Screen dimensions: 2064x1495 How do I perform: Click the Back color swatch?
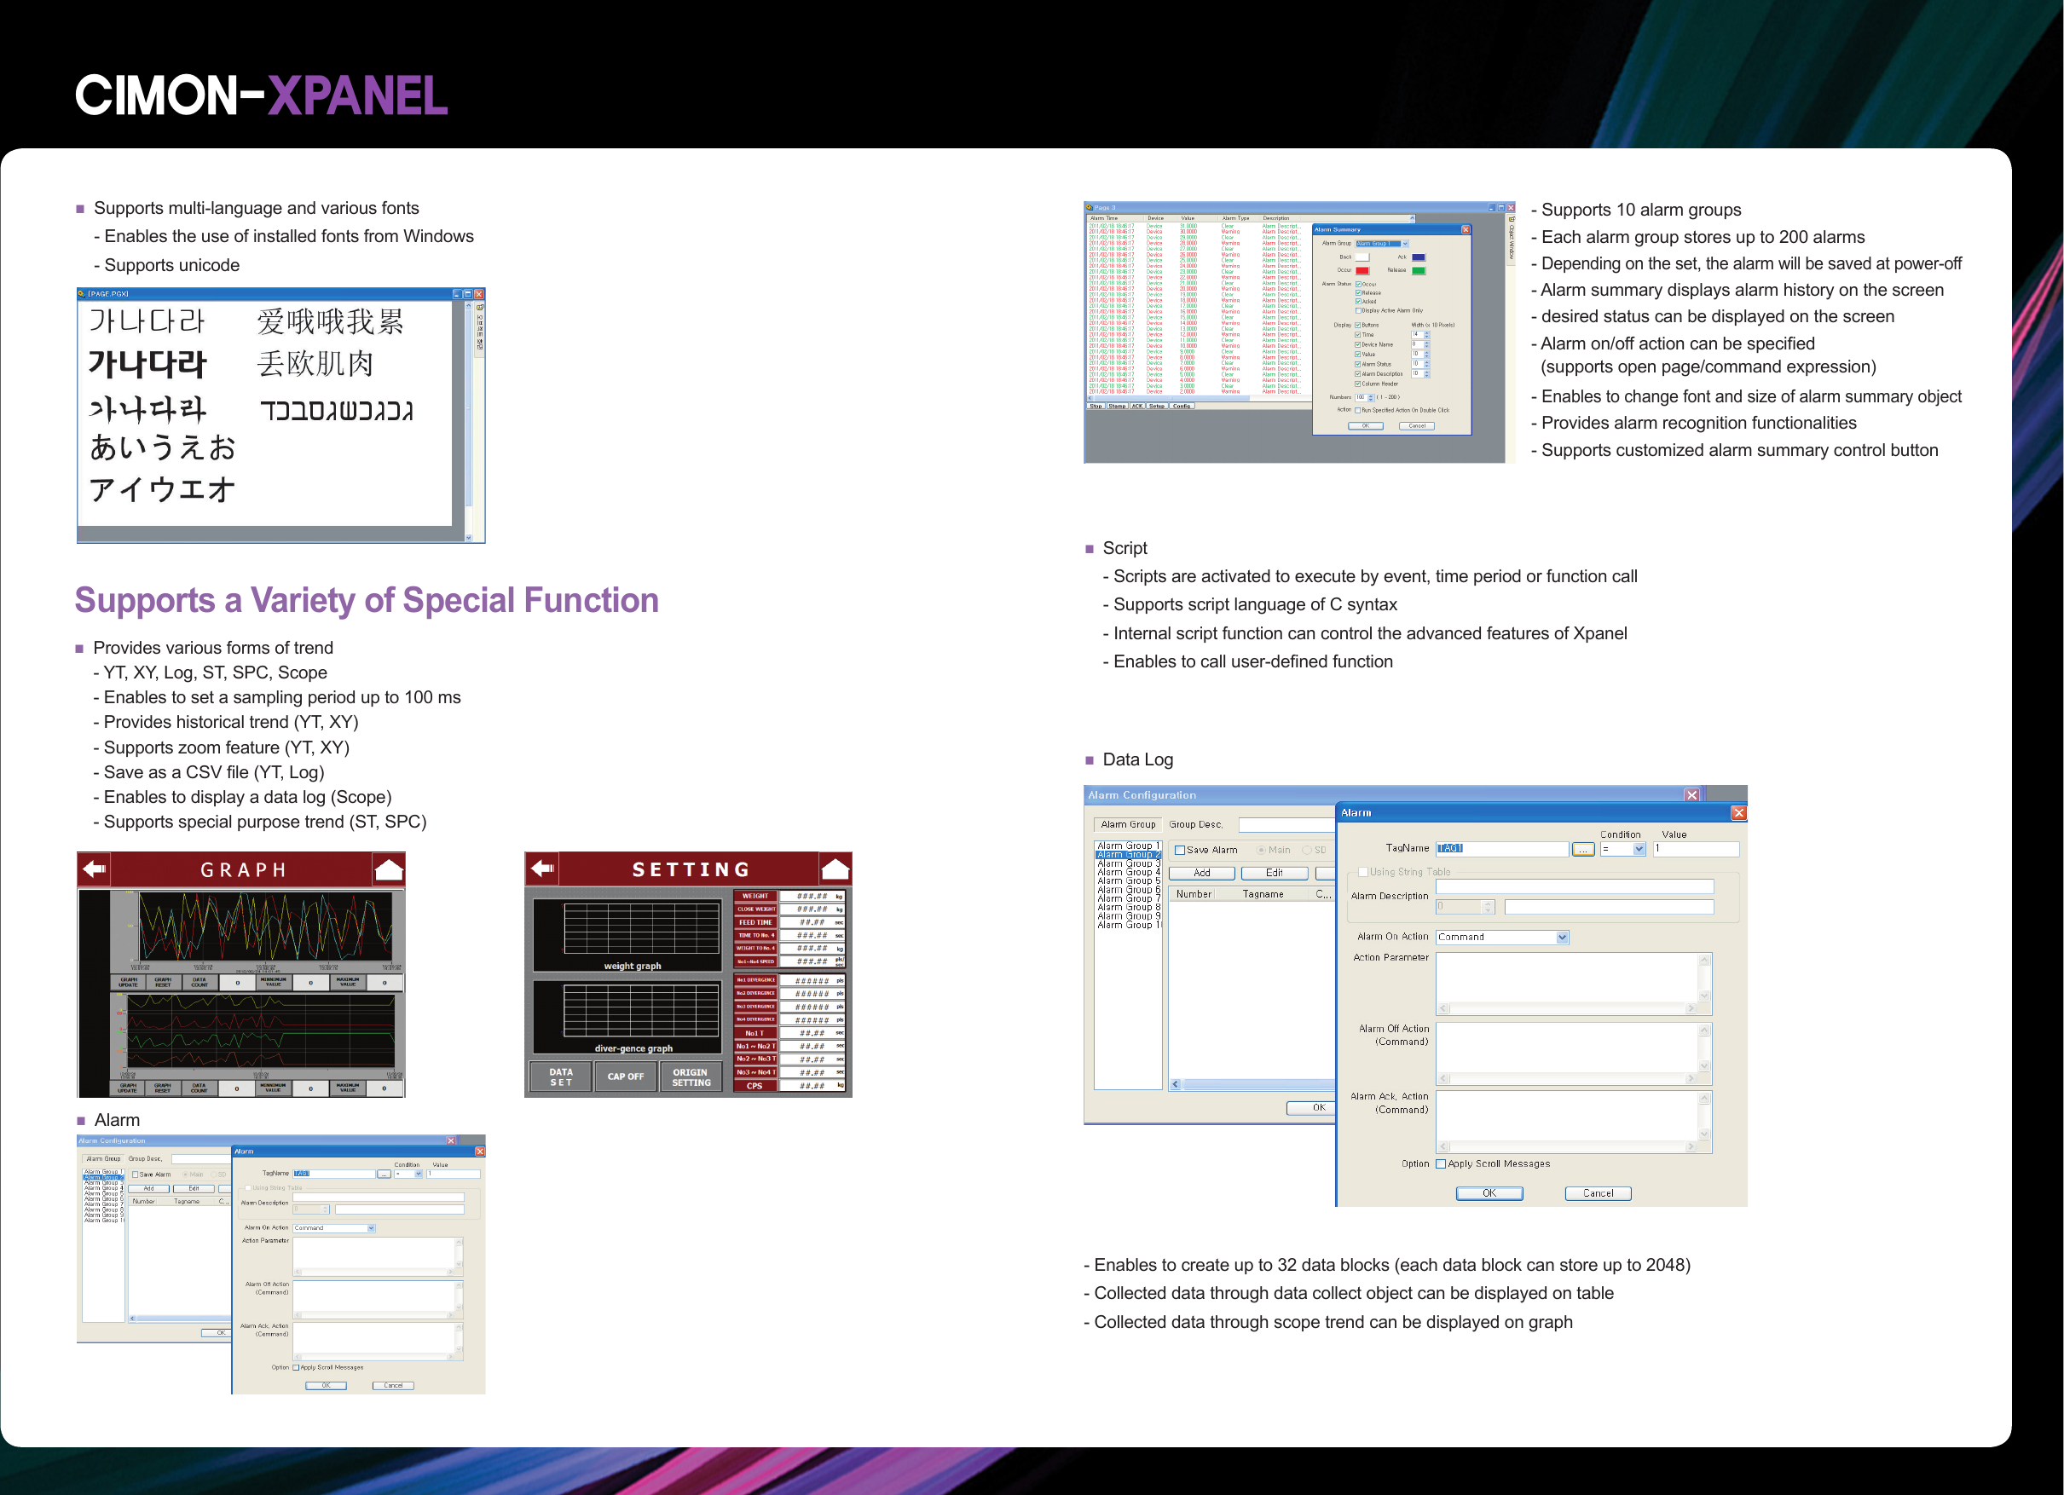1362,257
